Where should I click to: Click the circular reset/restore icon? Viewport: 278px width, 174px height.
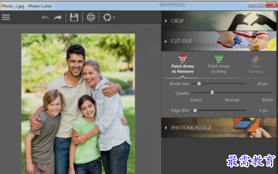[x=107, y=17]
